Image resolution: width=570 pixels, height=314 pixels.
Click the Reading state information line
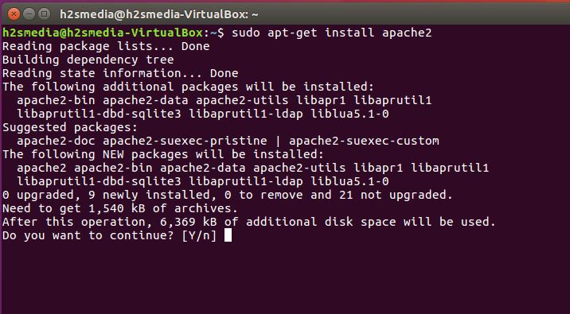click(x=120, y=73)
